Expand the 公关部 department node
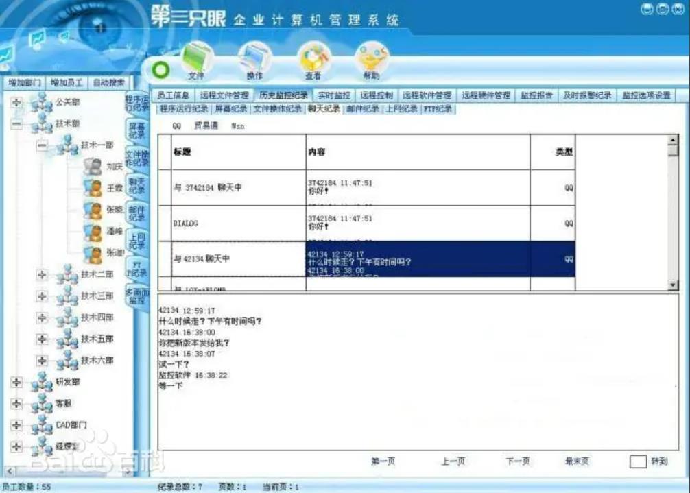The height and width of the screenshot is (493, 690). [16, 103]
